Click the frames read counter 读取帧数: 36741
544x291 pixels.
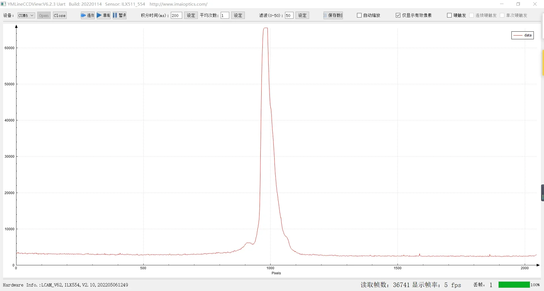coord(385,285)
